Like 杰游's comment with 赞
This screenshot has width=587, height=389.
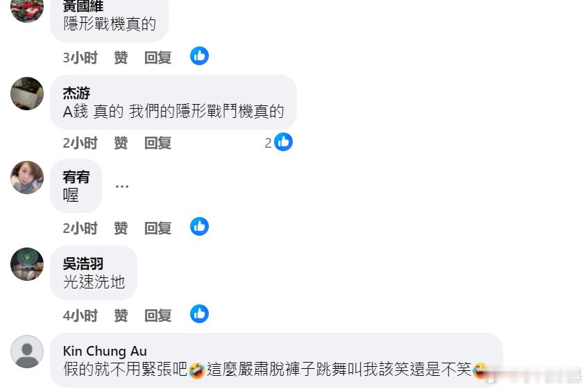point(121,143)
